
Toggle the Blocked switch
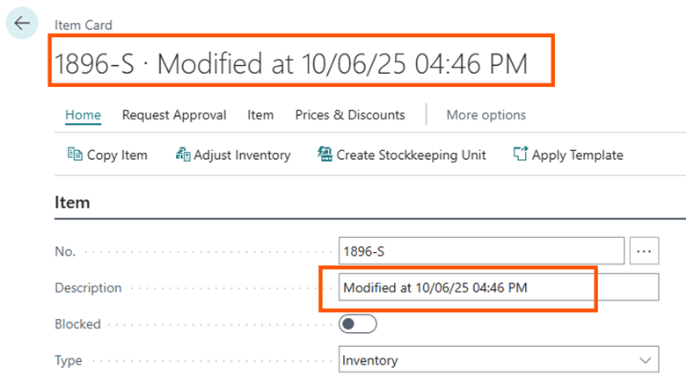coord(358,324)
